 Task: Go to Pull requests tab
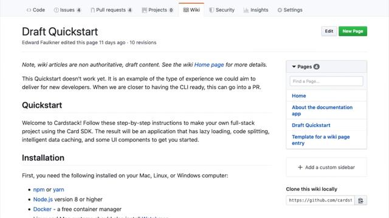pyautogui.click(x=111, y=10)
